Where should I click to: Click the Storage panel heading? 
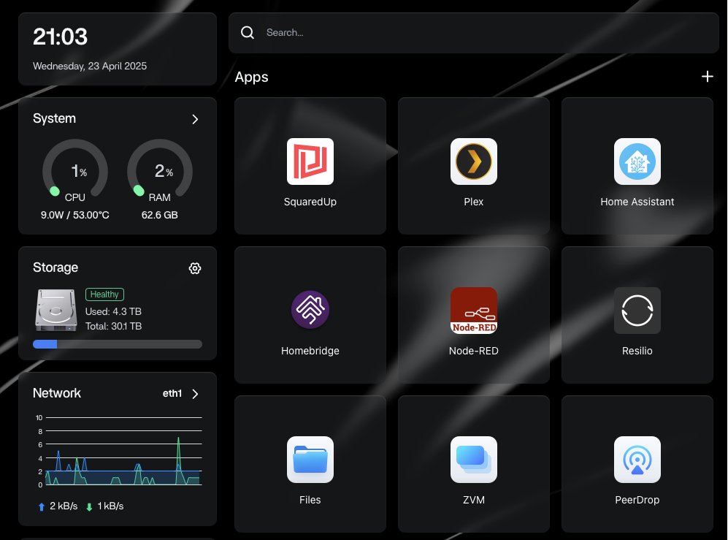tap(55, 267)
